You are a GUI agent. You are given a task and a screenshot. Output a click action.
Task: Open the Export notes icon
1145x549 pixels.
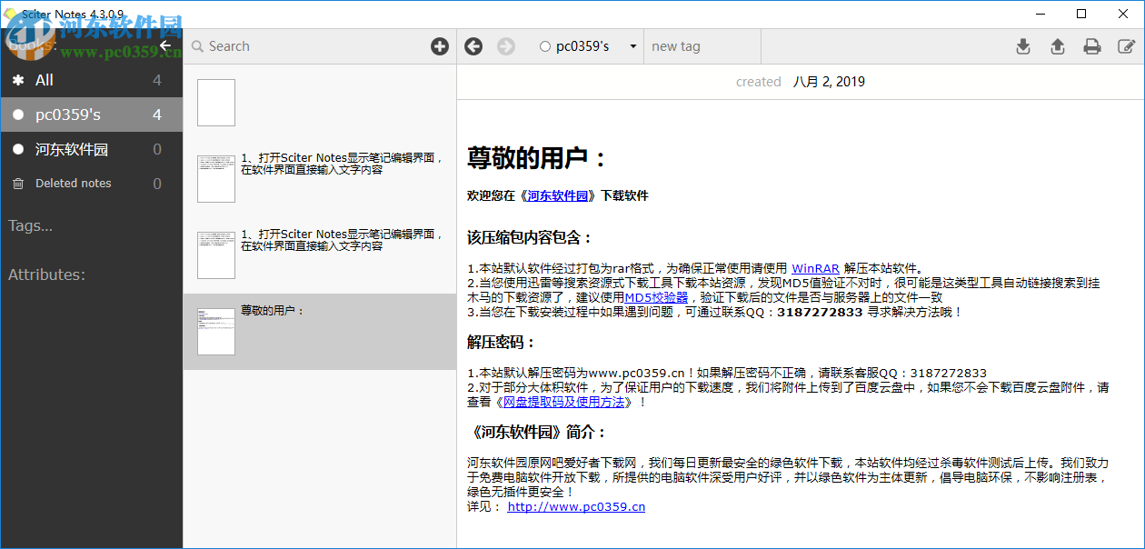(1057, 45)
